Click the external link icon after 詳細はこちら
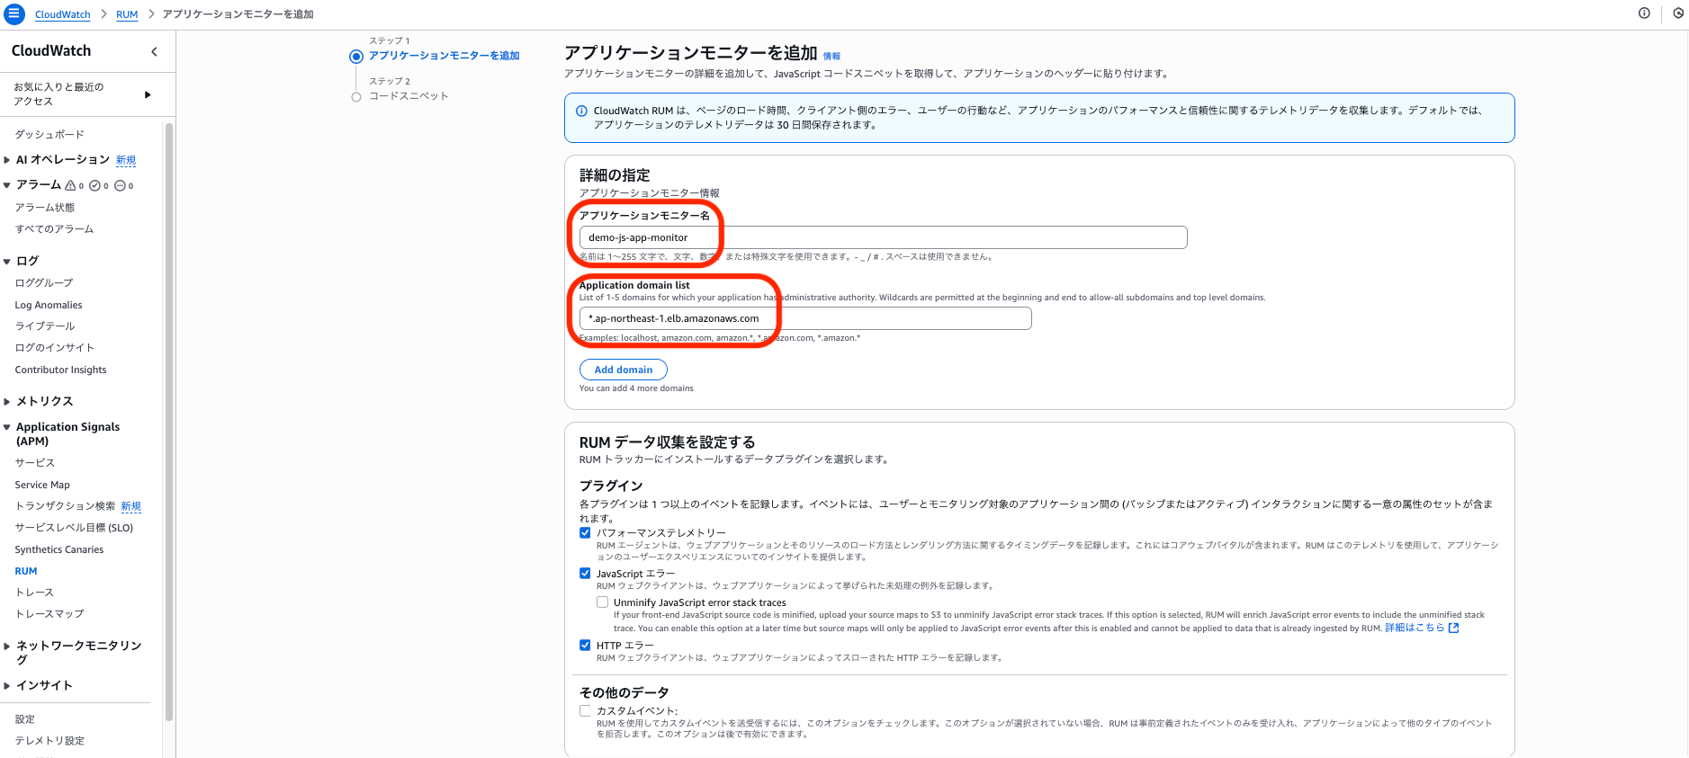The width and height of the screenshot is (1689, 758). point(1453,628)
